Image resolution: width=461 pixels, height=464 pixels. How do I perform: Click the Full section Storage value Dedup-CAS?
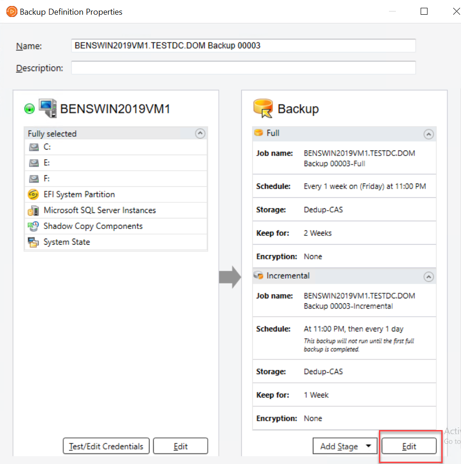click(323, 210)
